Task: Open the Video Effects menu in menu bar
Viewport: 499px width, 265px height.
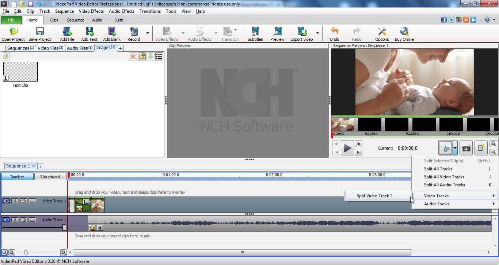Action: click(x=91, y=11)
